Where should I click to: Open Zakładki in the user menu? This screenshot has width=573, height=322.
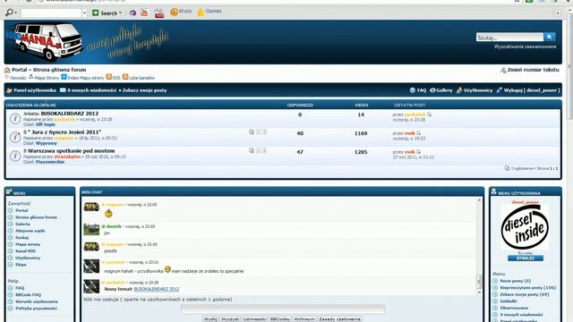point(509,301)
